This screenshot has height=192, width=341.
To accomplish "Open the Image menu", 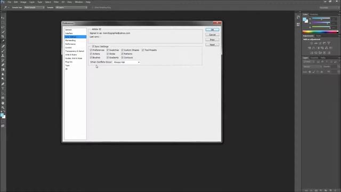I will click(x=23, y=2).
